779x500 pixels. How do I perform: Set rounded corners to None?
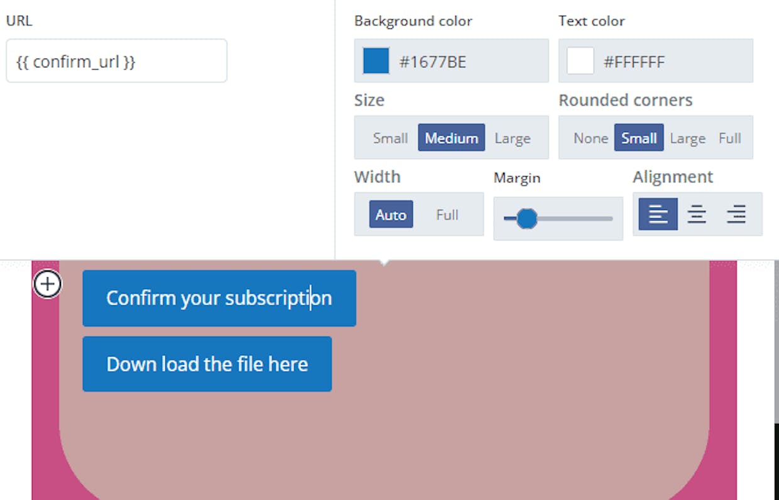pyautogui.click(x=591, y=138)
